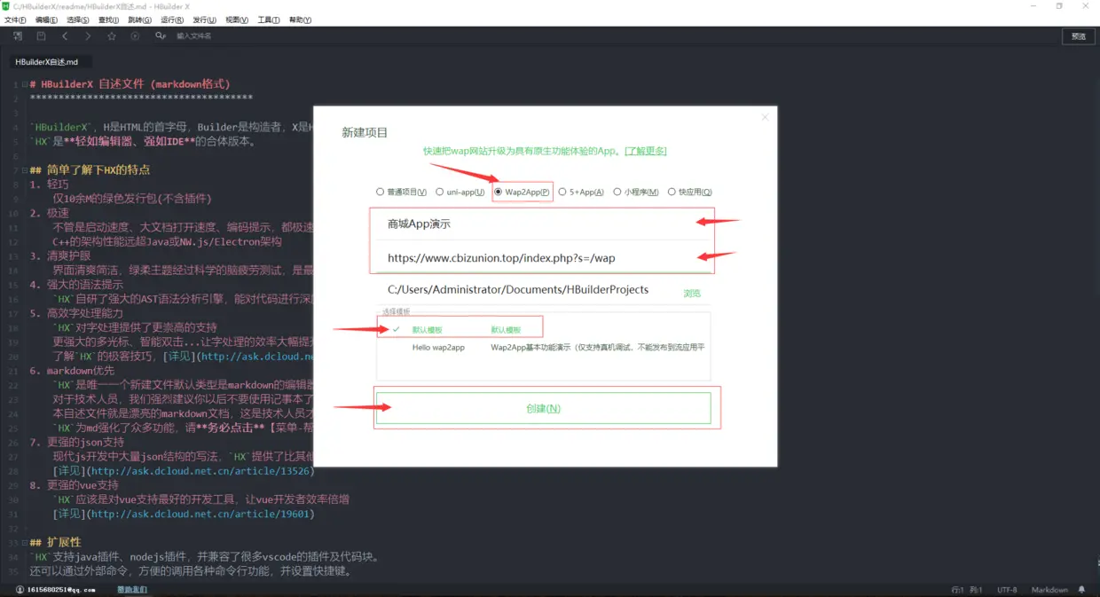Click the run play icon in toolbar

[x=135, y=36]
